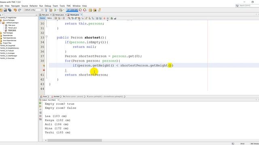
Task: Click the last icon on the editor toolbar
Action: (x=115, y=18)
